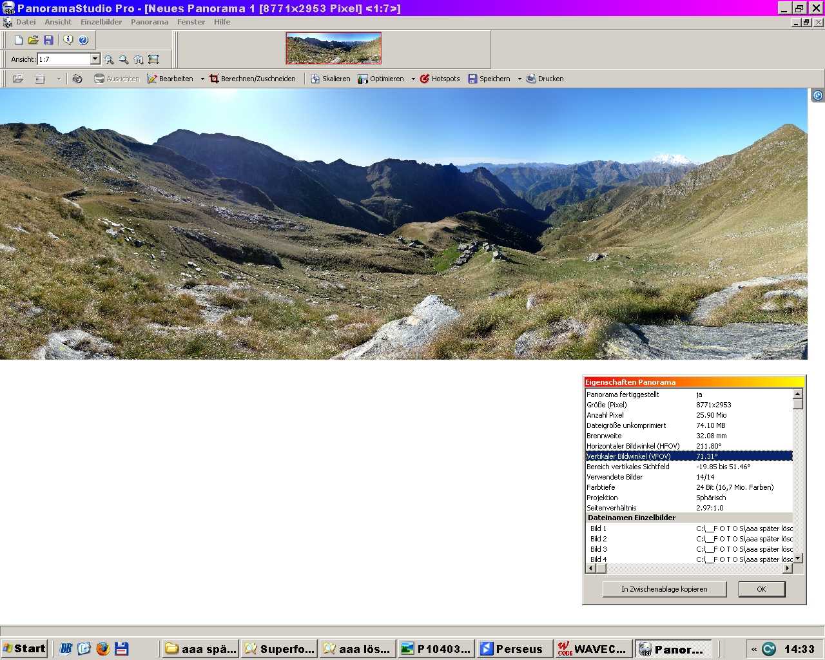This screenshot has width=825, height=660.
Task: Open the Einzelbilder menu
Action: point(101,22)
